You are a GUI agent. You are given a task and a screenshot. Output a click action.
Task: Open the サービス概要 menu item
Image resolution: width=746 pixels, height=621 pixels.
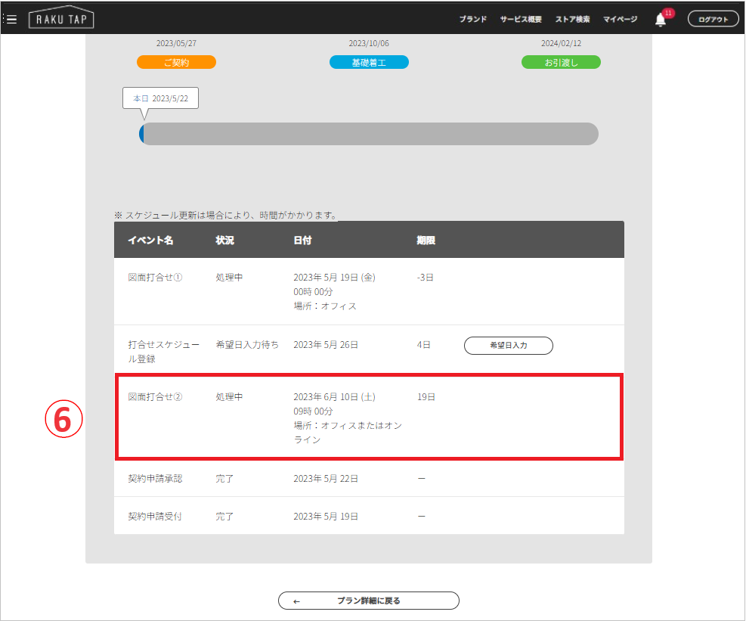tap(521, 19)
